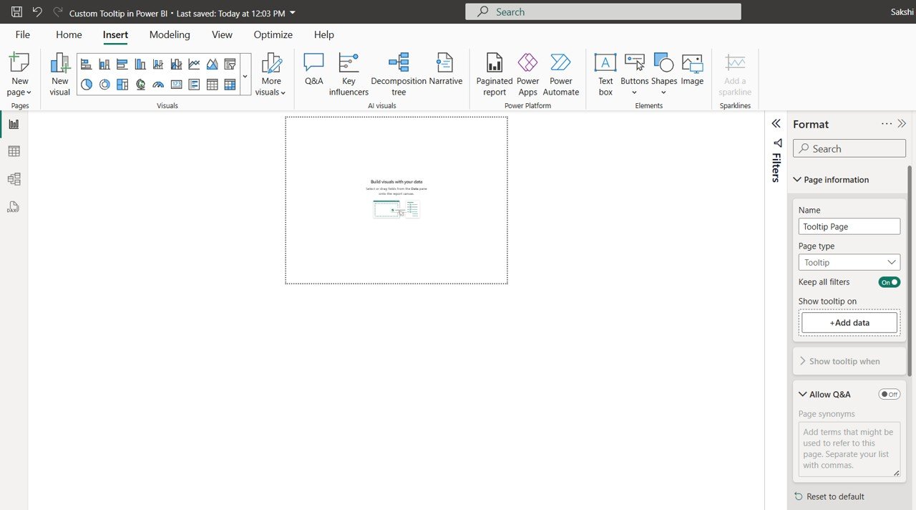Add a Text box element

(605, 74)
